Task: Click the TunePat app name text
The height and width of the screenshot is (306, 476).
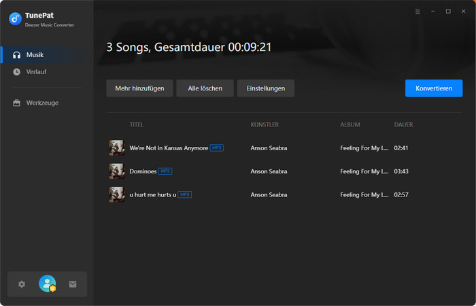Action: [x=39, y=16]
